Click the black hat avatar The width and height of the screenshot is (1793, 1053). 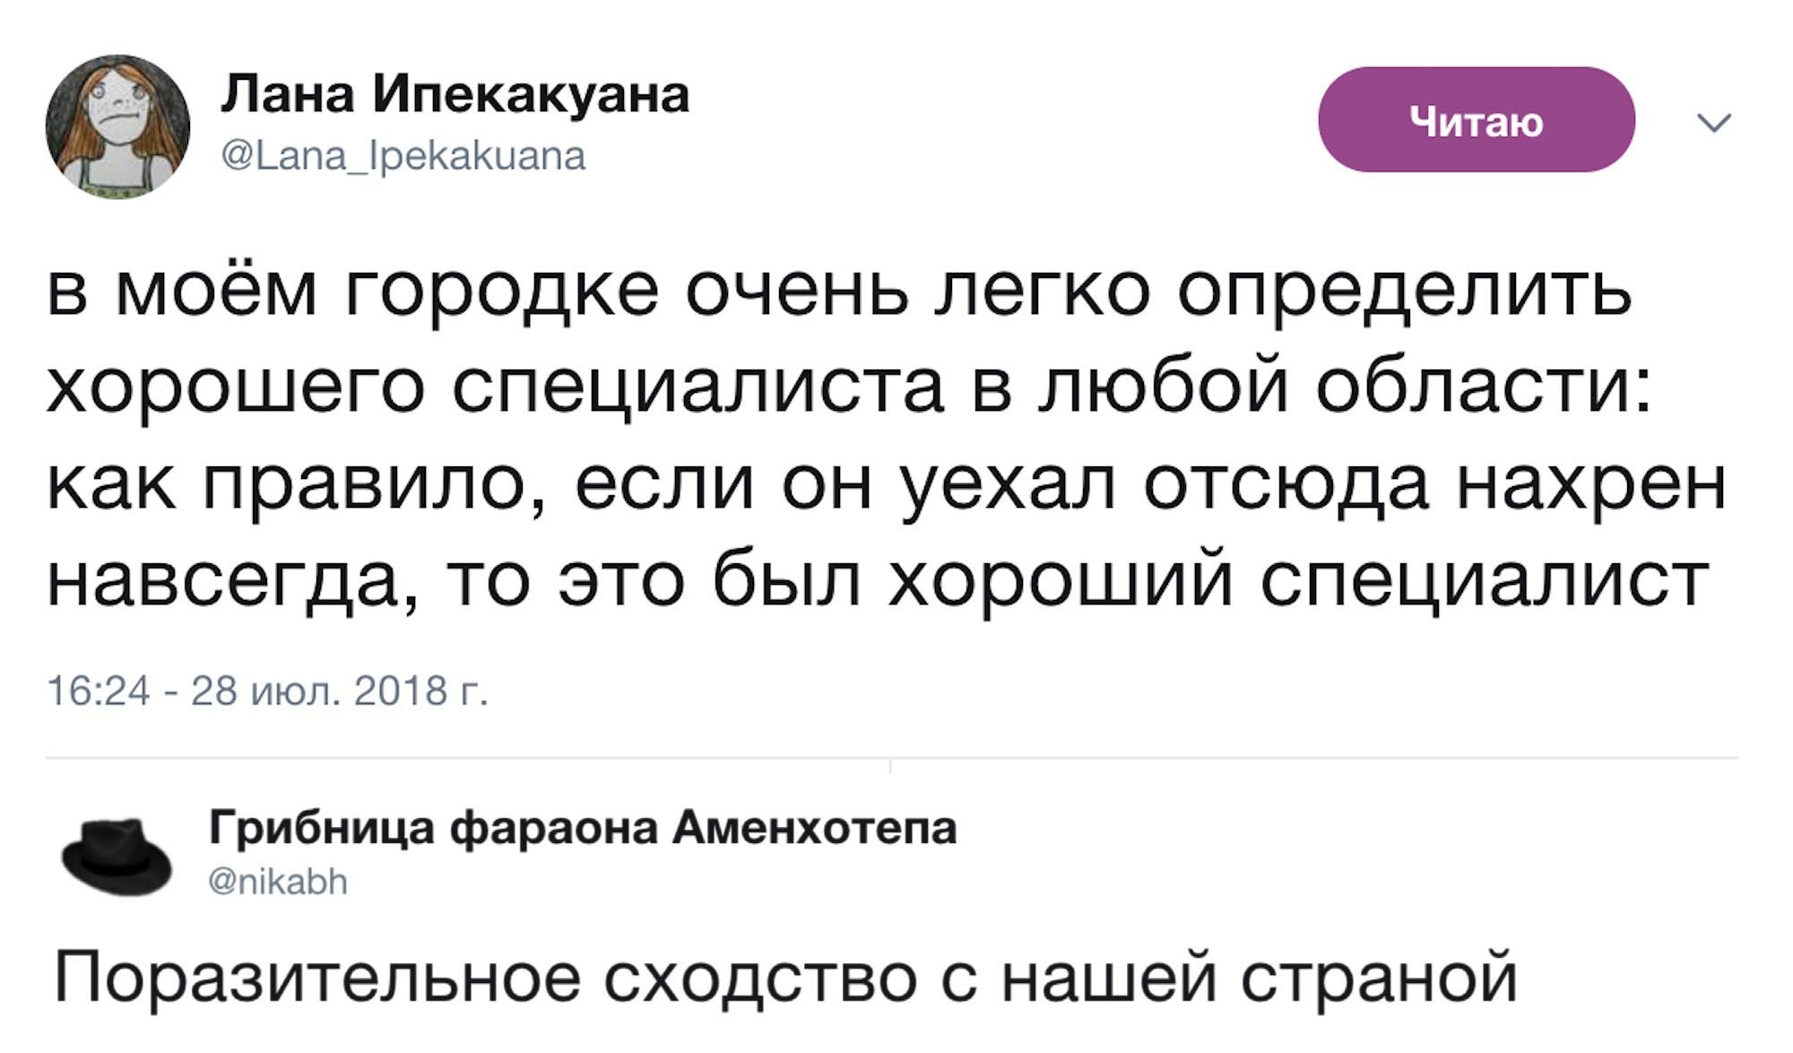[117, 857]
